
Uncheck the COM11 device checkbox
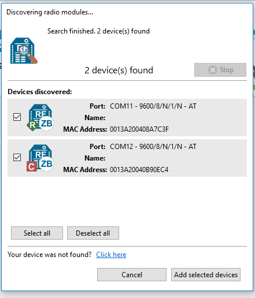(17, 117)
